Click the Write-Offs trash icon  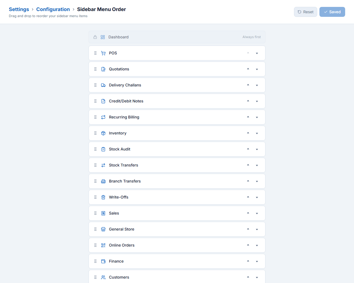(103, 197)
